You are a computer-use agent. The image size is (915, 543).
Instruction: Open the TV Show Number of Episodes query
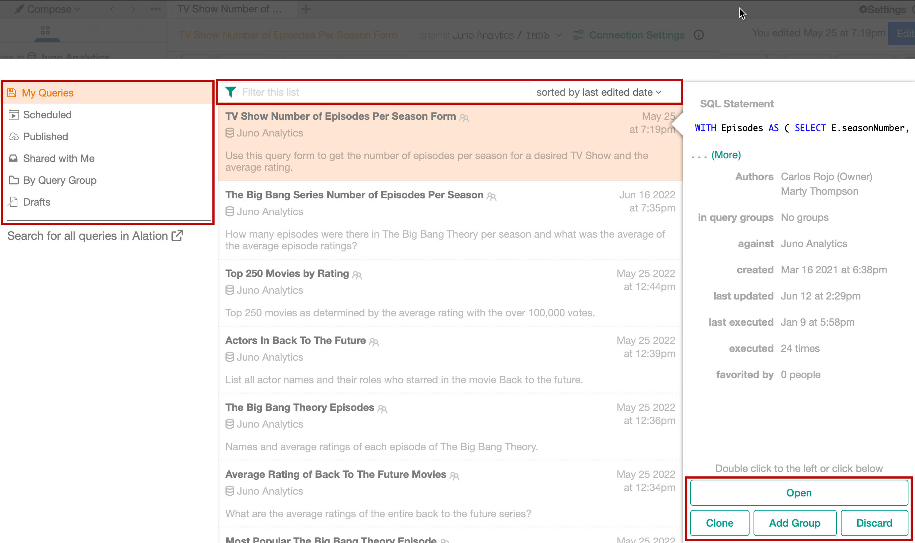[x=799, y=492]
